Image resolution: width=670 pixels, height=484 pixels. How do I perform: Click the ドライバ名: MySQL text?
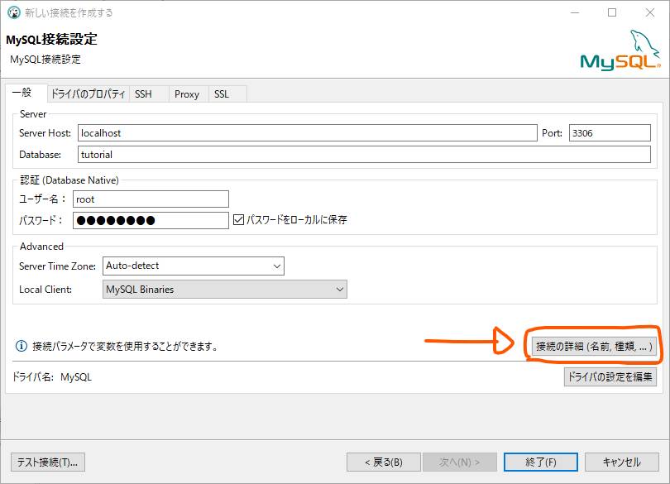[52, 377]
